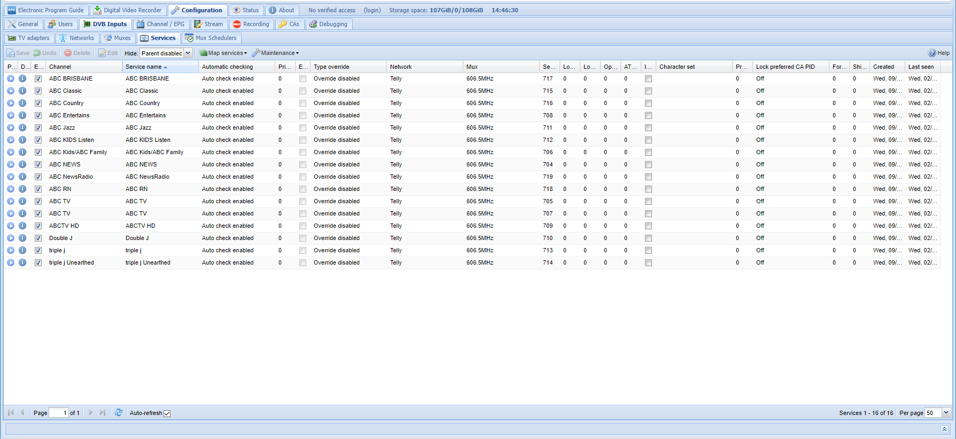Viewport: 956px width, 439px height.
Task: Sort by Service name column header
Action: (x=144, y=67)
